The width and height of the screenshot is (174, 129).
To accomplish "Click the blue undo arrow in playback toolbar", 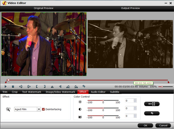I will click(84, 86).
